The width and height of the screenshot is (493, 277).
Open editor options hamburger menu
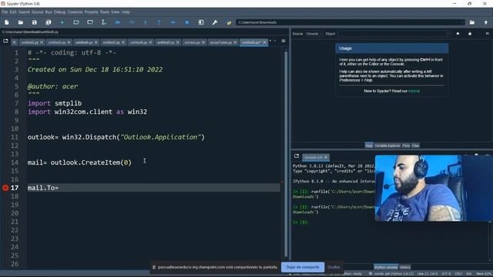pyautogui.click(x=283, y=41)
